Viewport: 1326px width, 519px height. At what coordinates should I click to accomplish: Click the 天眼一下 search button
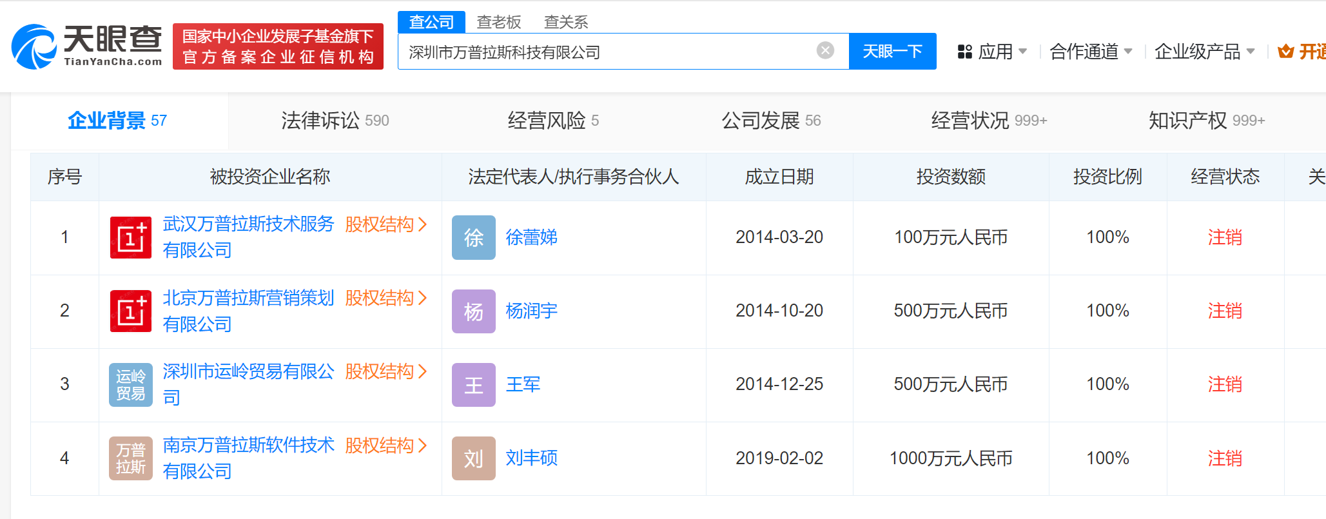[x=892, y=51]
